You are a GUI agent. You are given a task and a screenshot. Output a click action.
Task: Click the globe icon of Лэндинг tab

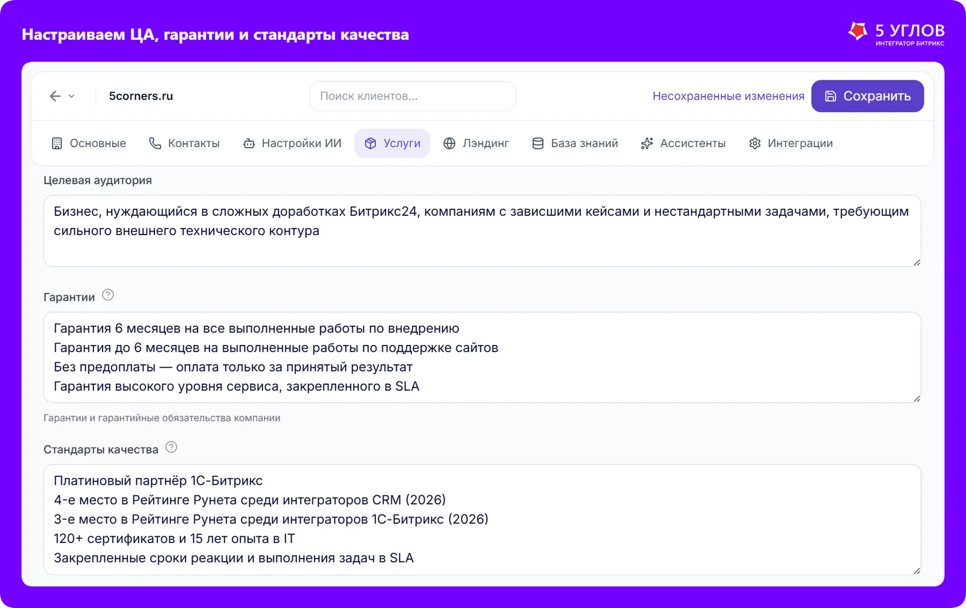tap(449, 143)
